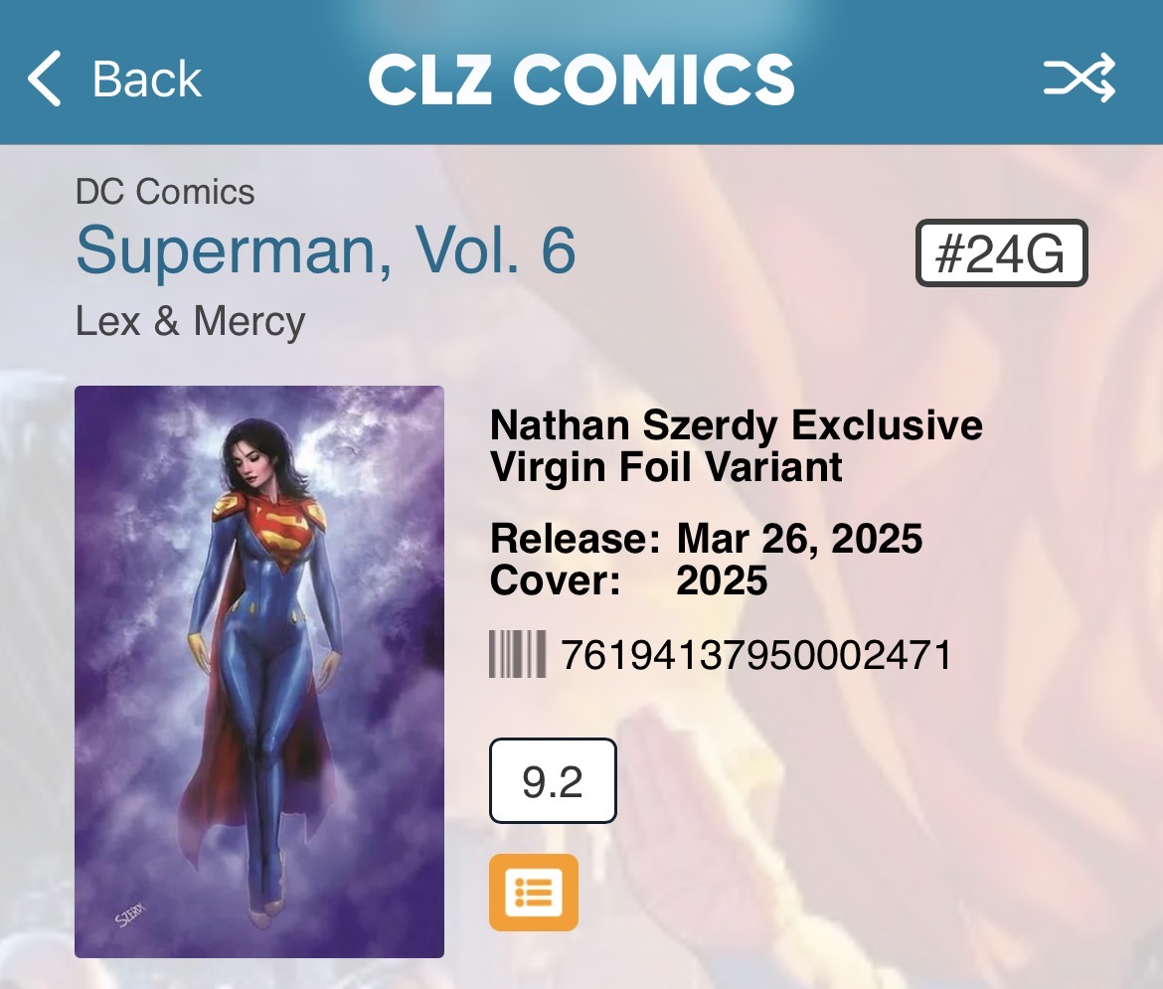Image resolution: width=1163 pixels, height=989 pixels.
Task: Open the Superman, Vol. 6 series link
Action: 326,250
